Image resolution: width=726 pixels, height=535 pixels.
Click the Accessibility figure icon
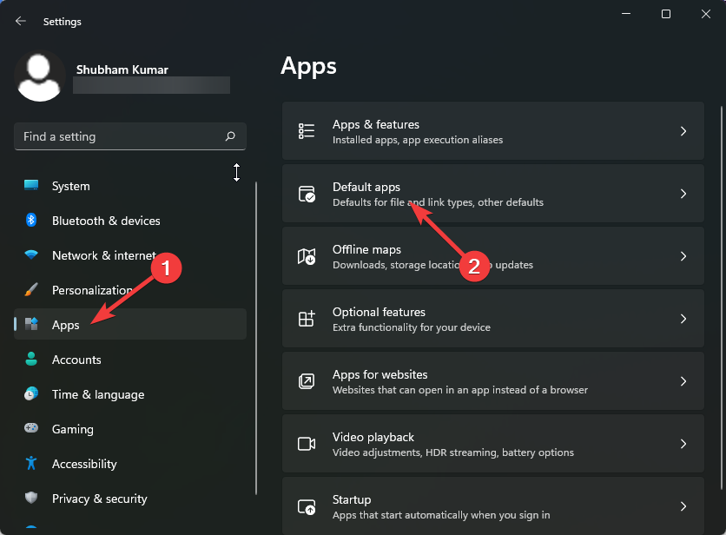pos(31,464)
